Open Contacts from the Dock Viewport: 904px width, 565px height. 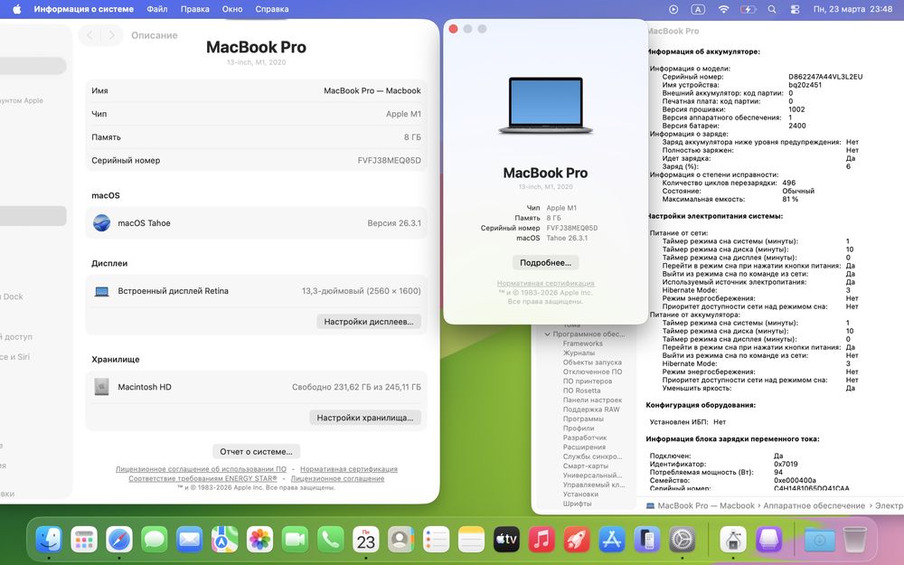pyautogui.click(x=400, y=540)
